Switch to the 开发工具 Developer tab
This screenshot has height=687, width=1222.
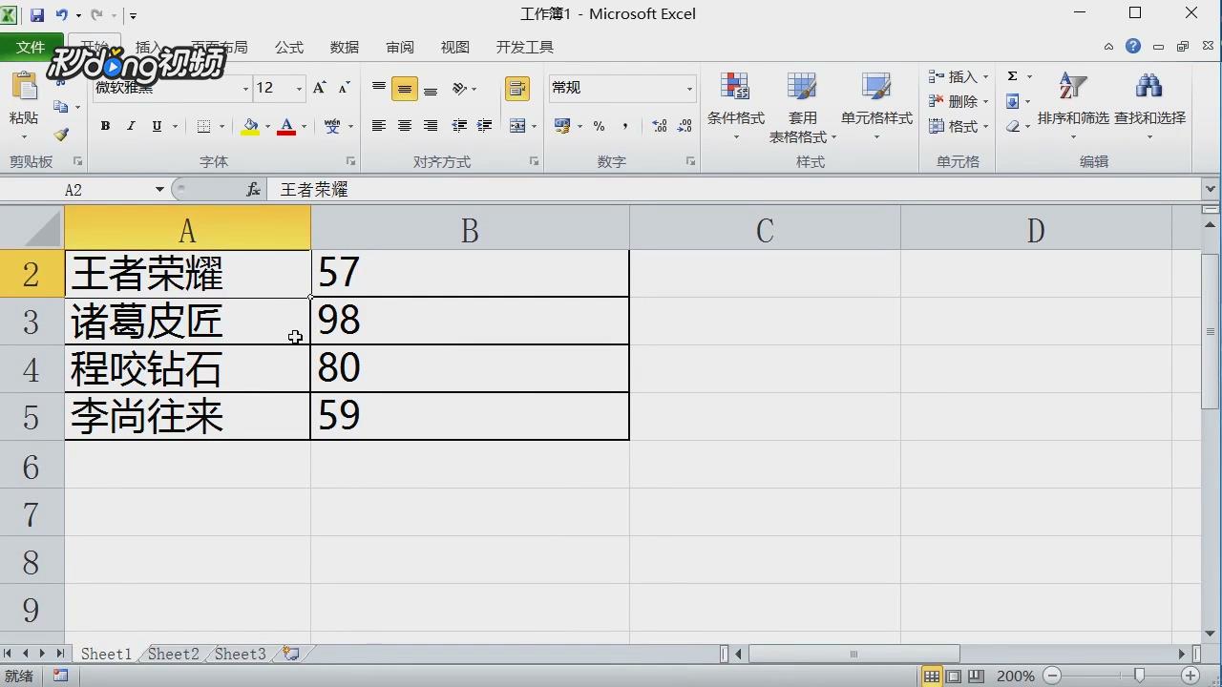pyautogui.click(x=525, y=47)
